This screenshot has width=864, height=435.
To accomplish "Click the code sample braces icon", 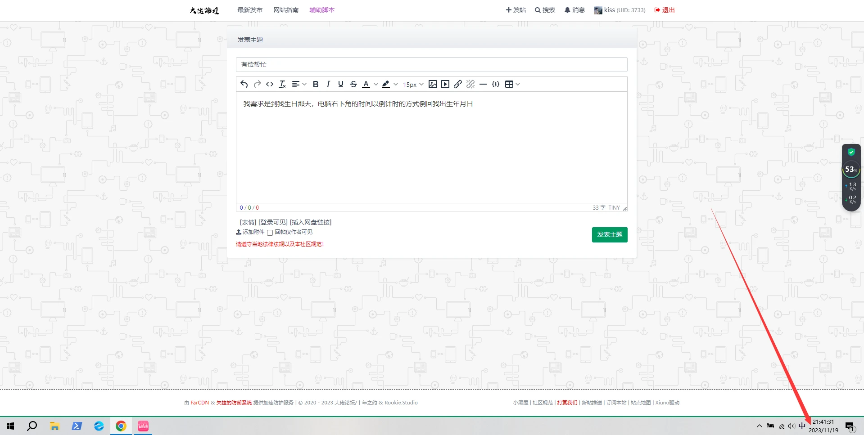I will click(x=496, y=84).
